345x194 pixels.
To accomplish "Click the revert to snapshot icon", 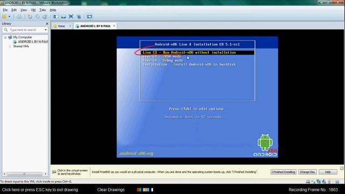I will pos(38,17).
